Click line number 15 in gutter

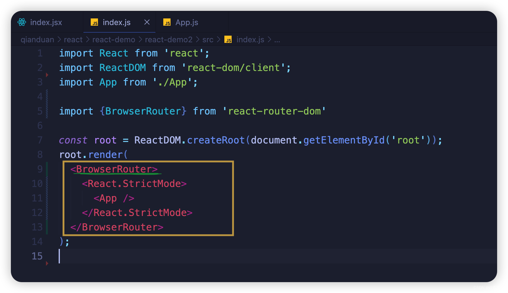37,256
